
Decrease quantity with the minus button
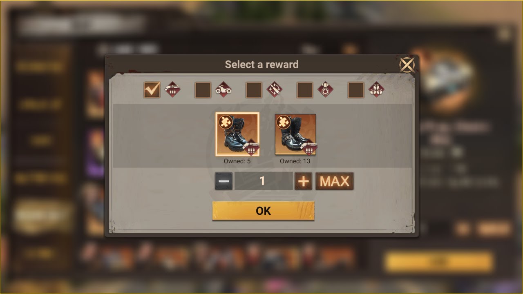[x=224, y=181]
